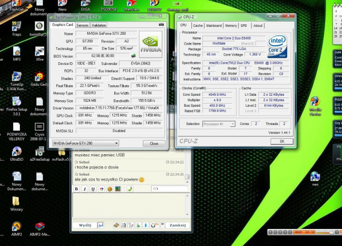The width and height of the screenshot is (342, 246).
Task: Open the SPD tab in CPU-Z
Action: tap(244, 26)
